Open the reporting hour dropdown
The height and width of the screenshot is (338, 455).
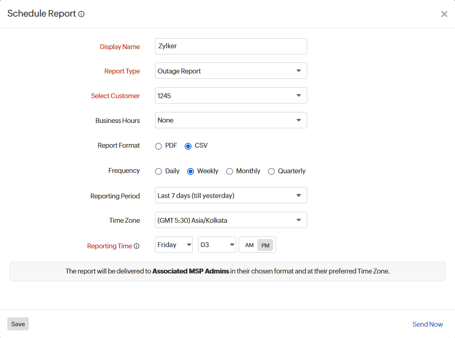point(217,245)
